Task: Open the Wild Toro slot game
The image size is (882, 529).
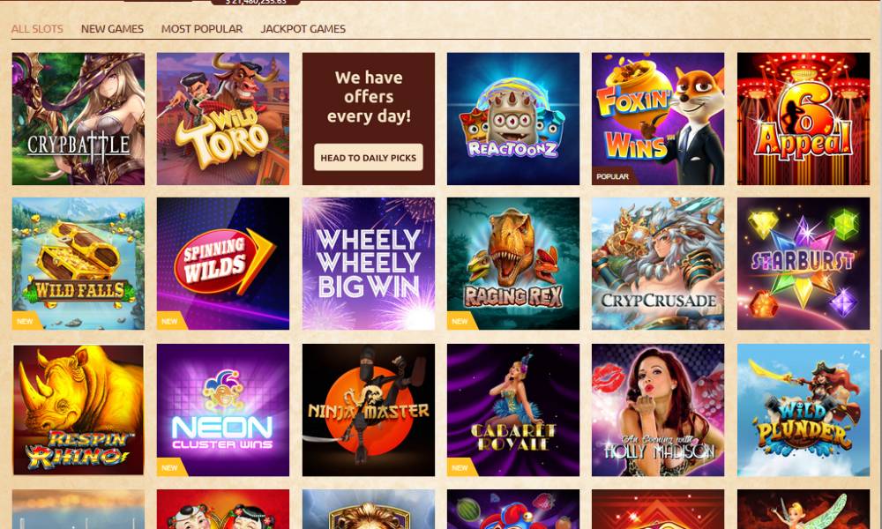Action: click(x=223, y=119)
